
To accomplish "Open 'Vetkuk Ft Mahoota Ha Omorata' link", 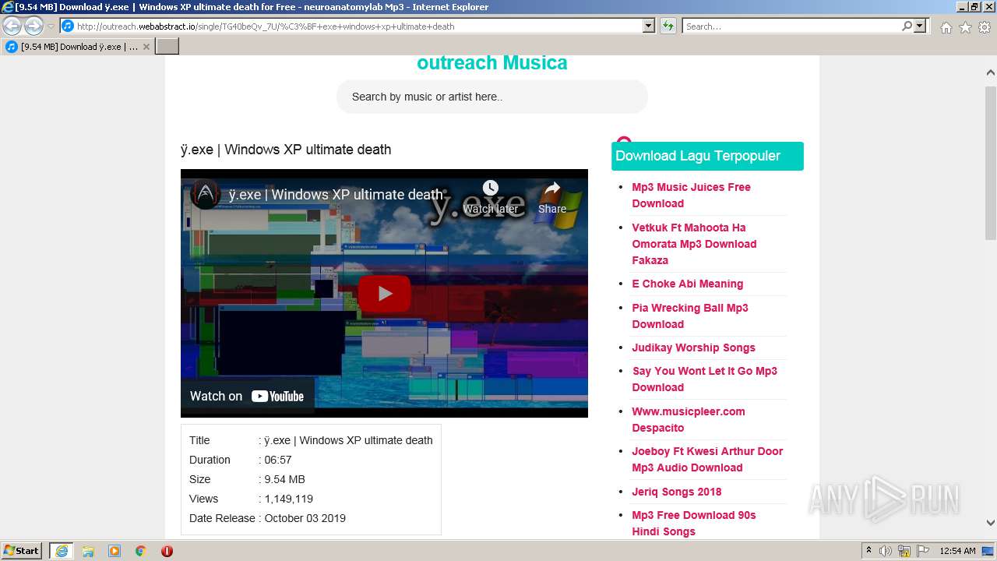I will (x=694, y=244).
